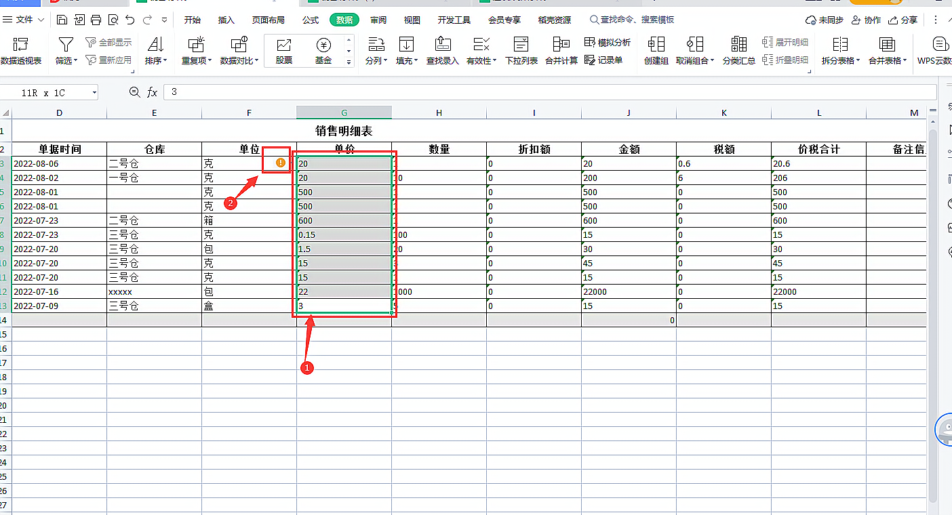Open the 记录单 record form
The image size is (952, 515).
603,60
